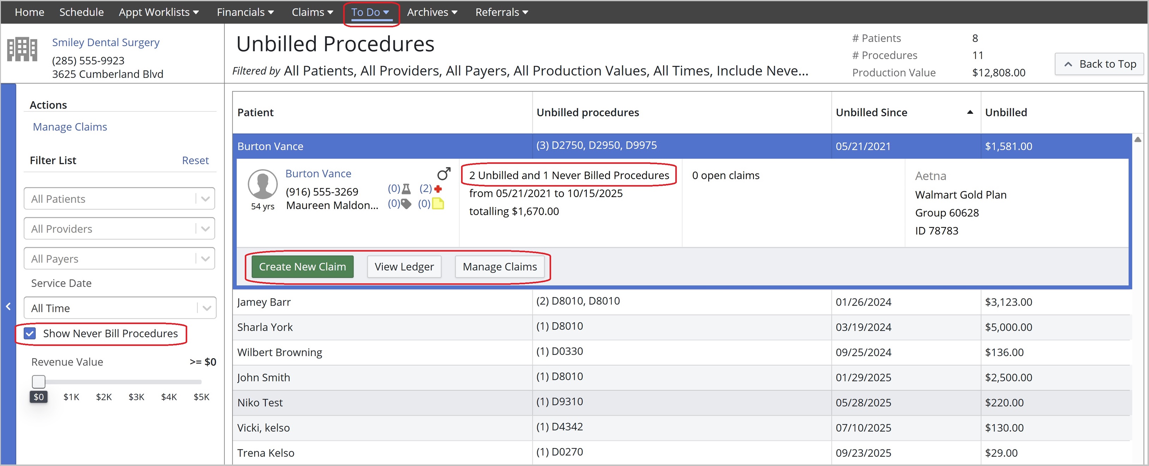Click the red medical alert cross icon

(438, 189)
